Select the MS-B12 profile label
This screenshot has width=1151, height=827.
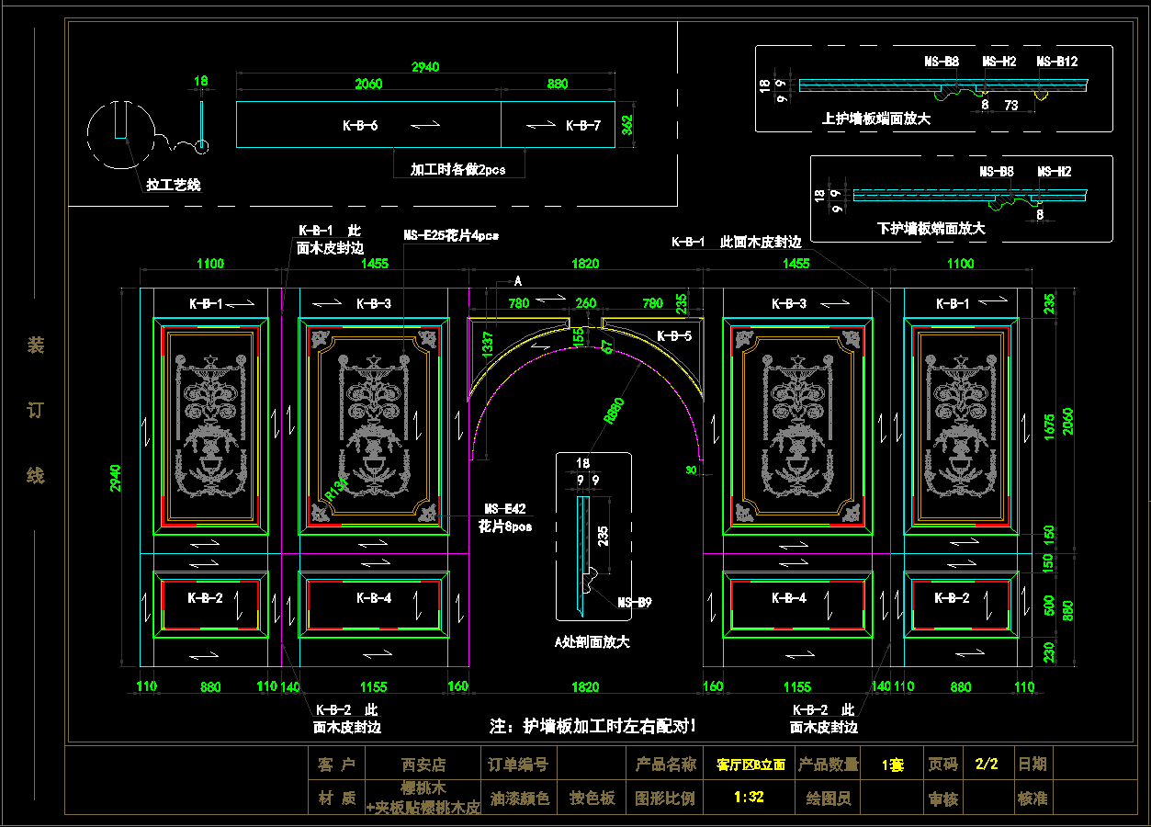point(1057,62)
